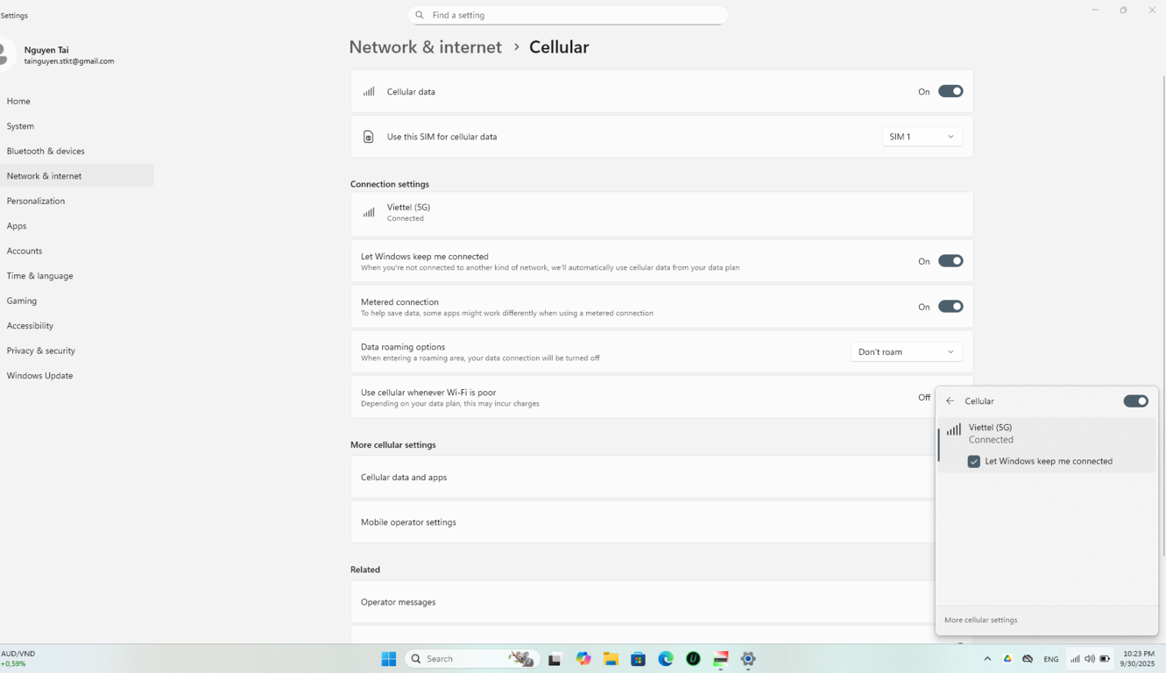Click Network & internet in the breadcrumb
Screen dimensions: 1166x673
click(425, 47)
